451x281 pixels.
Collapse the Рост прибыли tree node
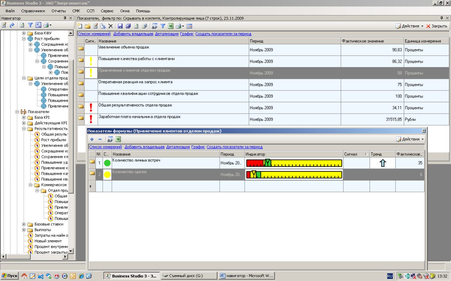tap(24, 39)
